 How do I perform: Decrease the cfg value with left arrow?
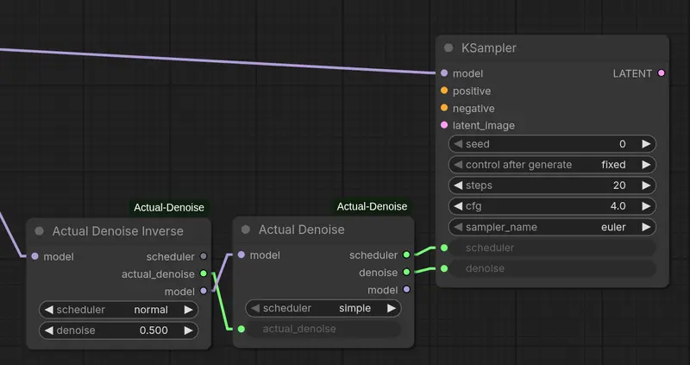458,206
